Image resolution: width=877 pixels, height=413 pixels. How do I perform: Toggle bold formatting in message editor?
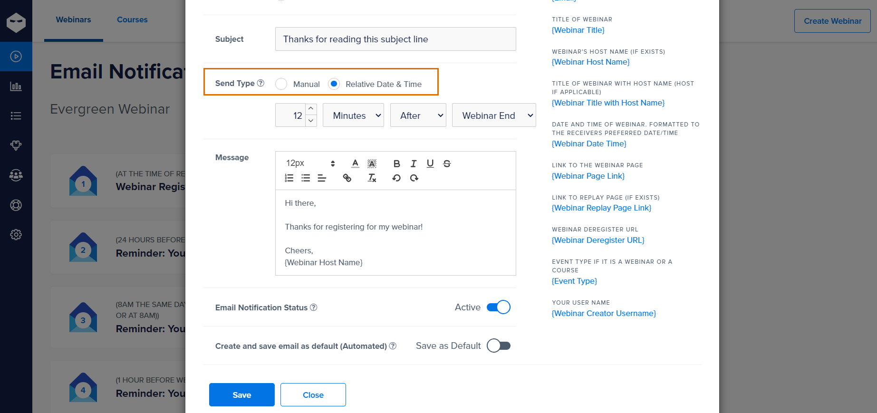[396, 163]
